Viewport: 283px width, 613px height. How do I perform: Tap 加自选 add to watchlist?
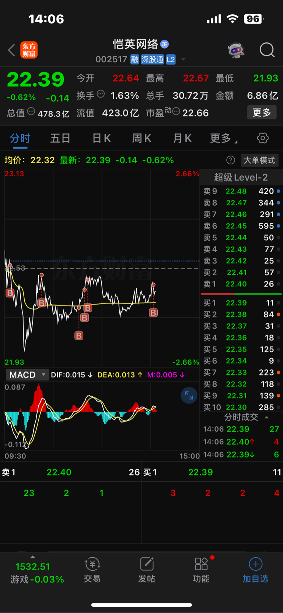(255, 570)
